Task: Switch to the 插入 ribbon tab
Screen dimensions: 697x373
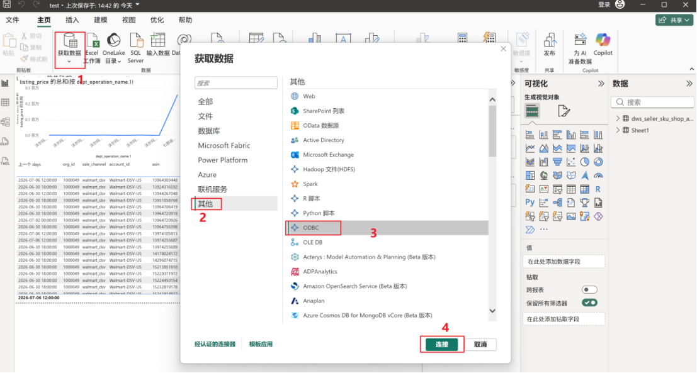Action: click(x=72, y=20)
